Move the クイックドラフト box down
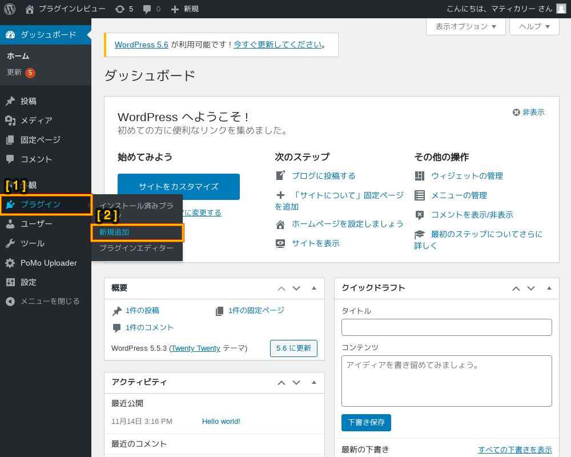 (x=531, y=288)
